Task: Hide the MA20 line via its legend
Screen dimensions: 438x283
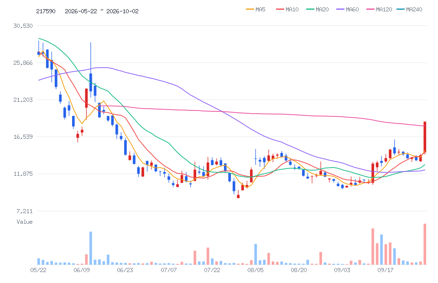Action: point(318,10)
